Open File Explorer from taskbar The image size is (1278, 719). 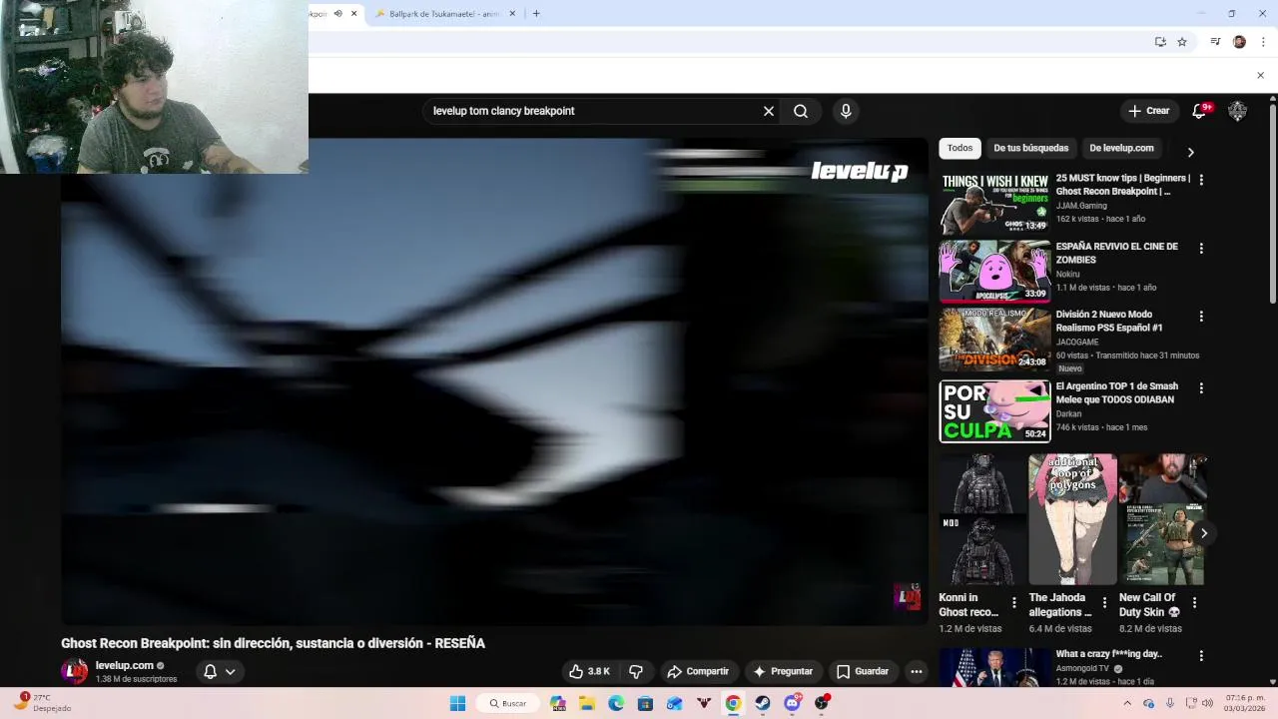[x=587, y=703]
